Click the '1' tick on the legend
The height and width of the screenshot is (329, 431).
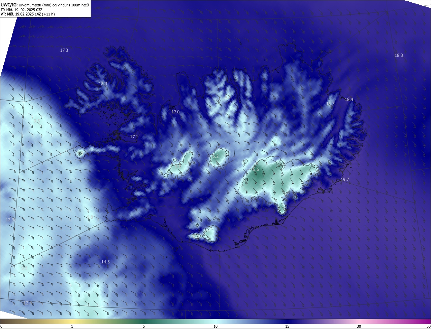pyautogui.click(x=72, y=326)
